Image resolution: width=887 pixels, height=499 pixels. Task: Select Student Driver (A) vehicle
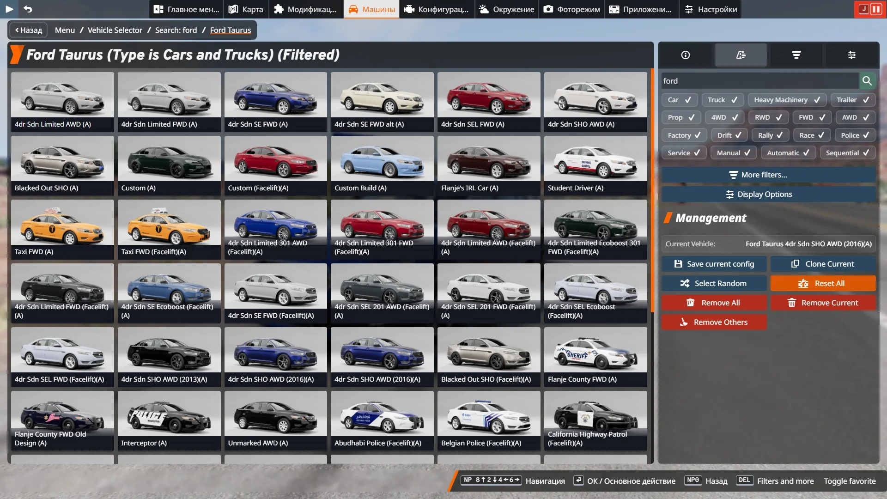(x=595, y=165)
